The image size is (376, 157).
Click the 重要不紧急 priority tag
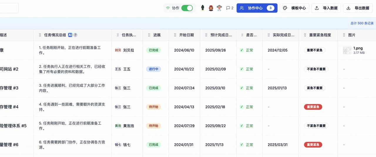click(314, 50)
